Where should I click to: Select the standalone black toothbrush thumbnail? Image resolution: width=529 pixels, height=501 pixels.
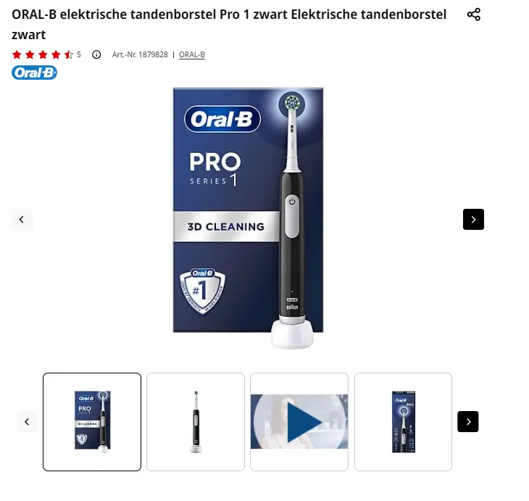coord(196,422)
